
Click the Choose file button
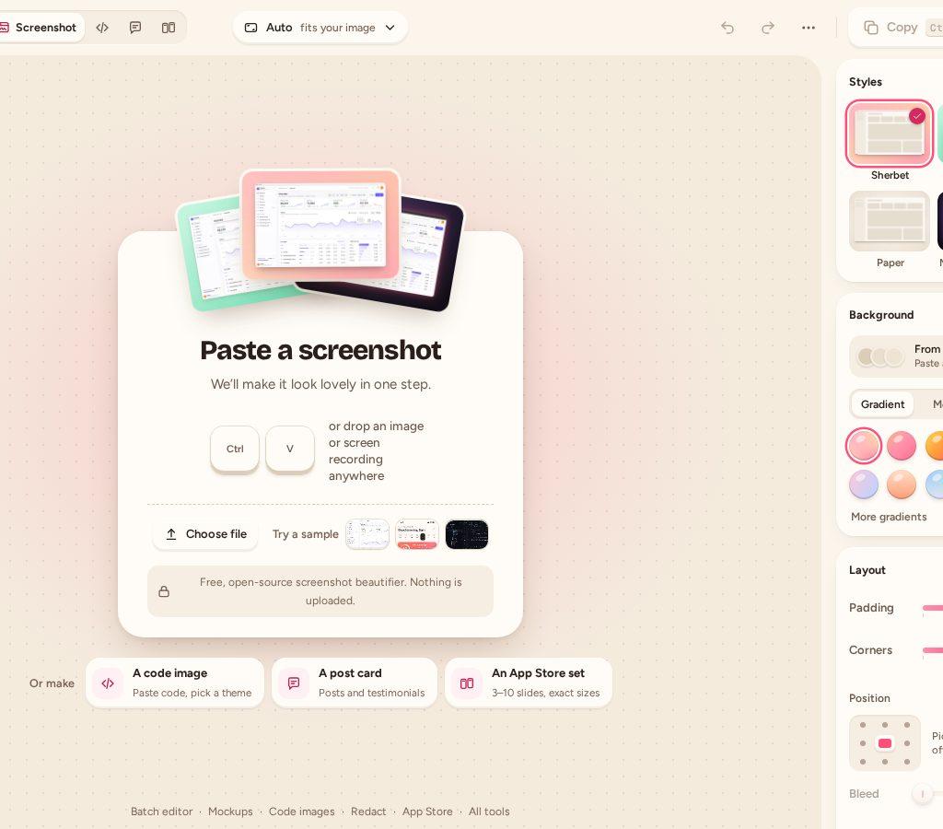(205, 534)
